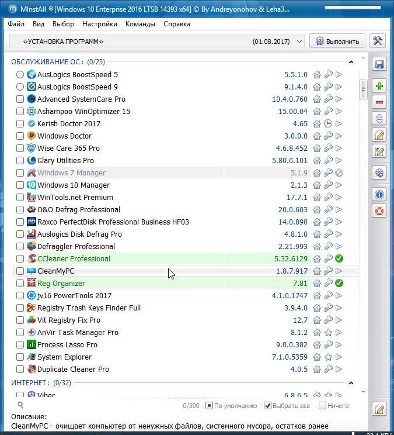This screenshot has height=435, width=394.
Task: Open the tools wrench-hammer icon at top right
Action: tap(378, 41)
